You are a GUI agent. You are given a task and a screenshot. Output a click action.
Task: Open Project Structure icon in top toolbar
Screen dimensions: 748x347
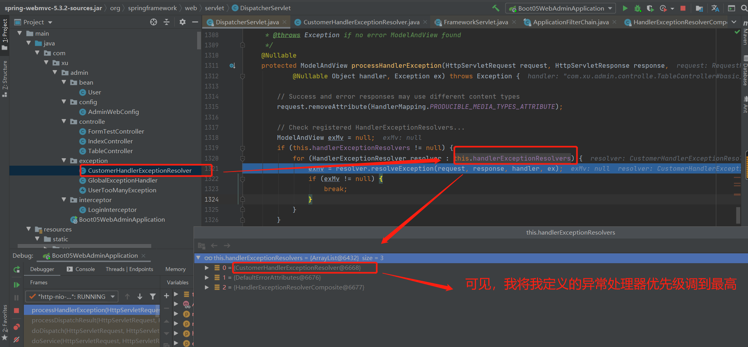pyautogui.click(x=699, y=8)
